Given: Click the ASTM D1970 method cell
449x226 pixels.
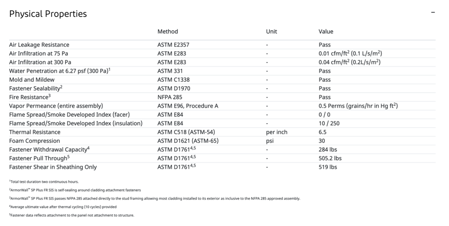Looking at the screenshot, I should [x=174, y=88].
